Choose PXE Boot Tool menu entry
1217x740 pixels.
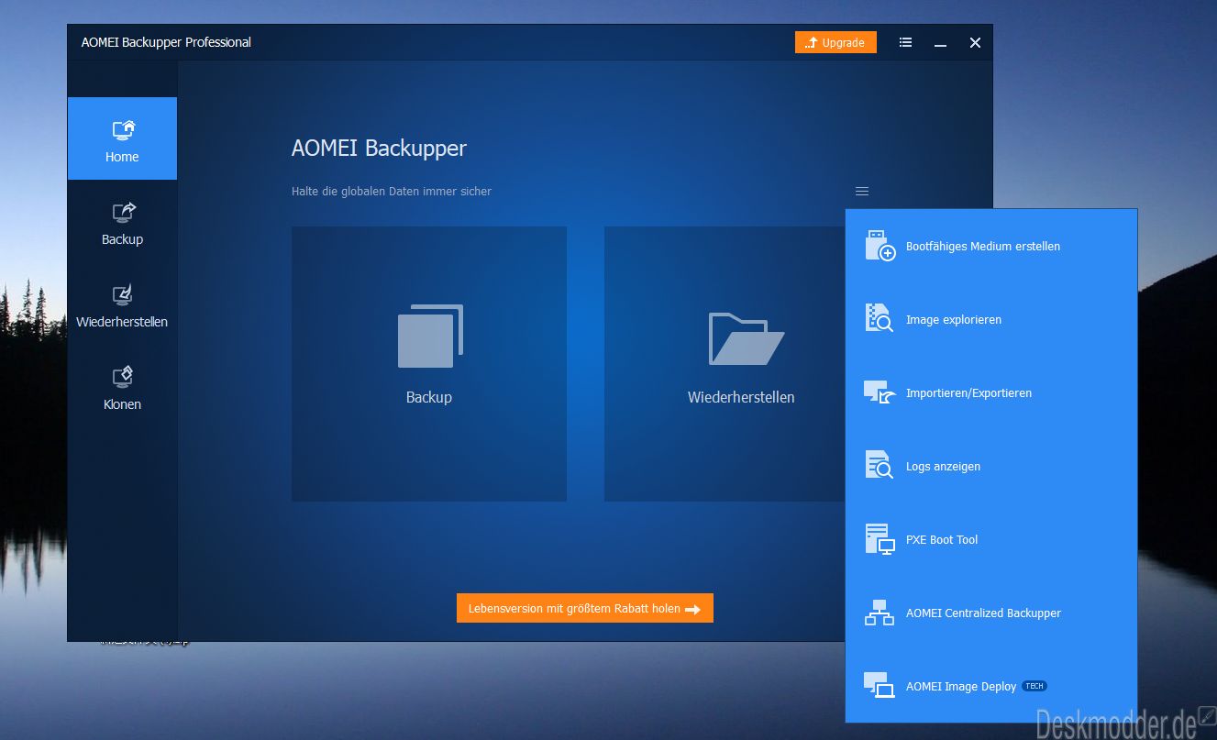(991, 539)
